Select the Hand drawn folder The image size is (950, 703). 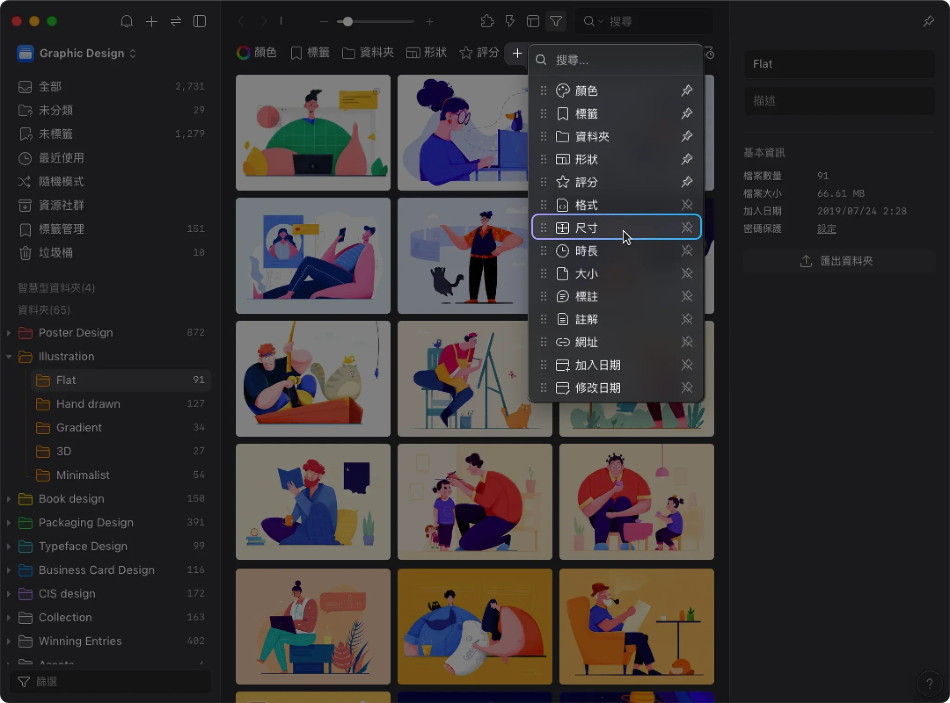coord(121,404)
